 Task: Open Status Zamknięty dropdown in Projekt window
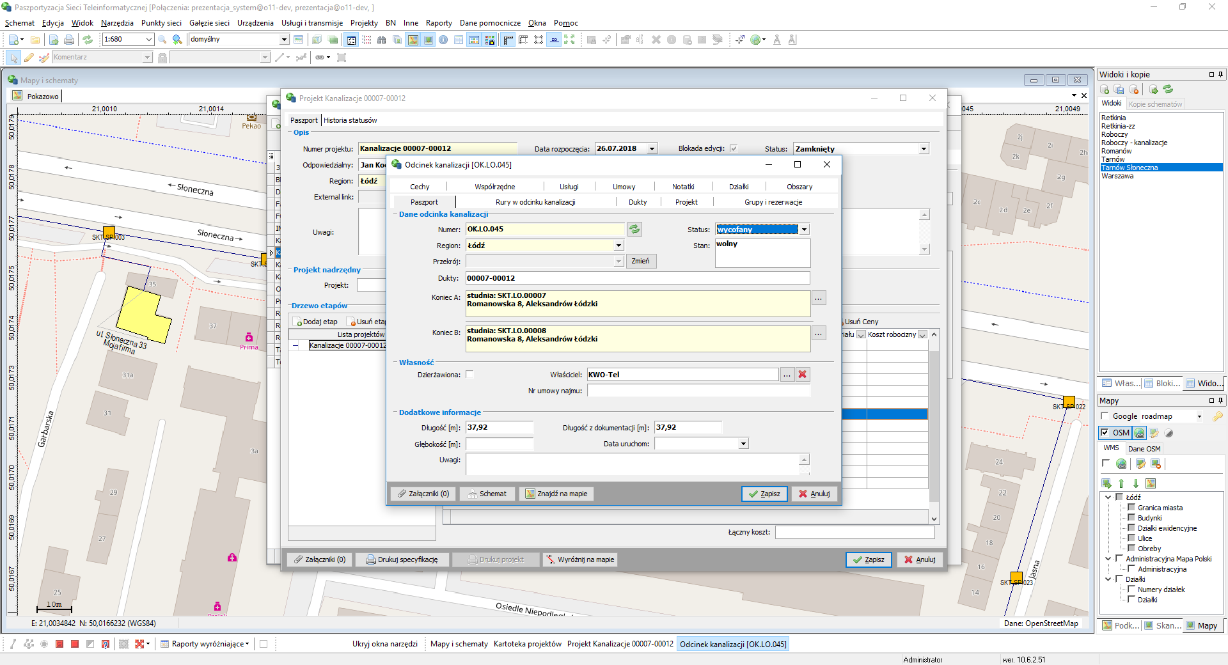[x=924, y=149]
